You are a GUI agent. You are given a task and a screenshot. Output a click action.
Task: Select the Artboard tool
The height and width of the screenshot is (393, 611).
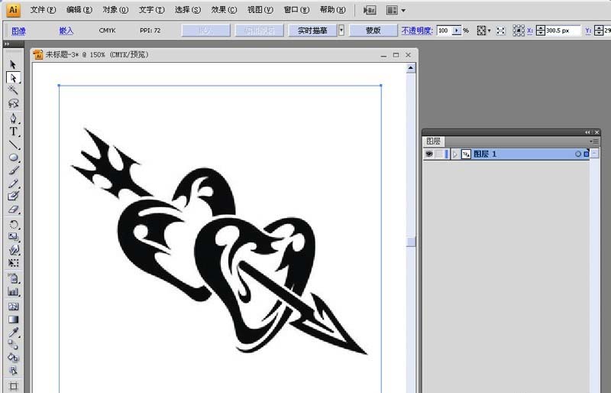(13, 386)
